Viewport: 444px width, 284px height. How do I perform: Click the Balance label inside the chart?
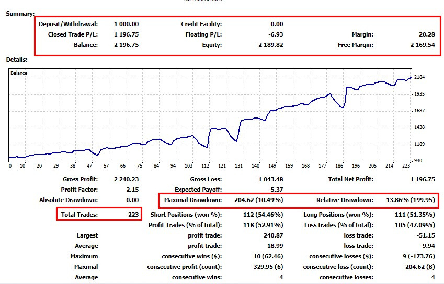pyautogui.click(x=19, y=73)
